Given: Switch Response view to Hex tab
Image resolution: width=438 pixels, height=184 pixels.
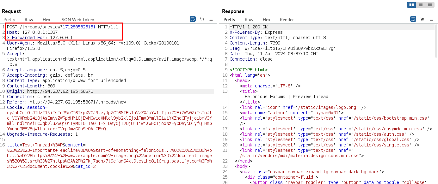Looking at the screenshot, I should pyautogui.click(x=266, y=20).
